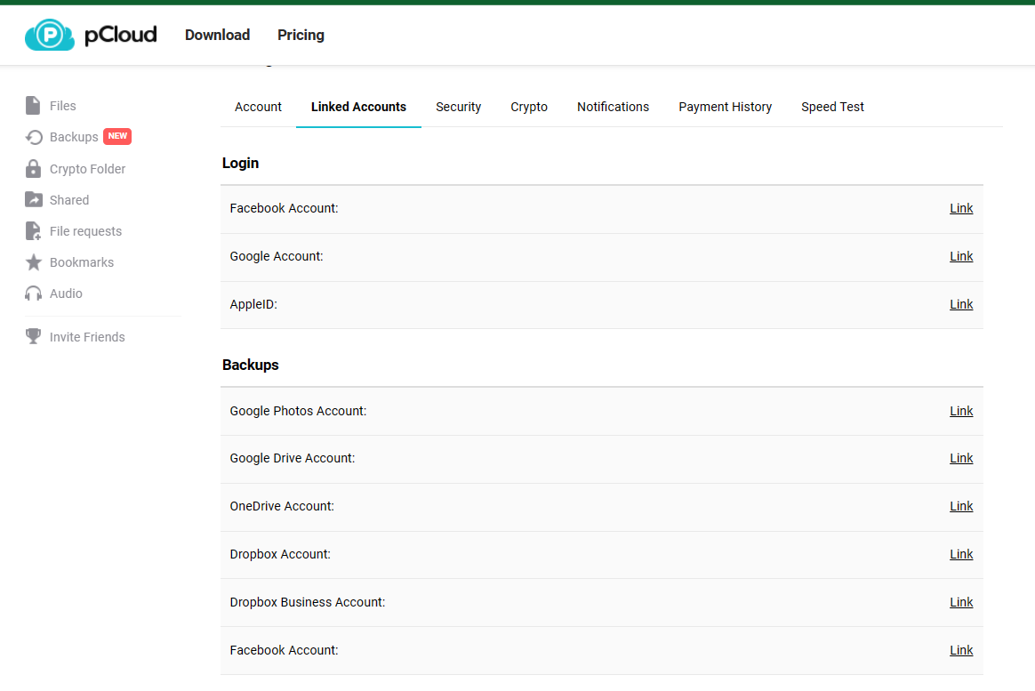1035x691 pixels.
Task: Click the Backups section heading
Action: coord(250,365)
